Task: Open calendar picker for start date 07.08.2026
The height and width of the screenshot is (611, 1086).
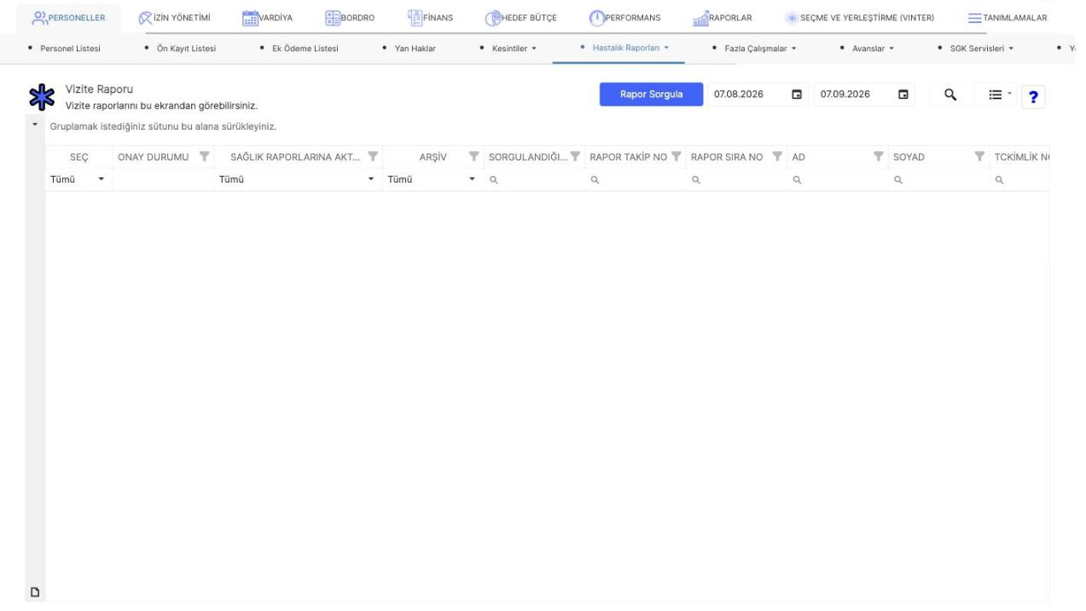Action: coord(797,95)
